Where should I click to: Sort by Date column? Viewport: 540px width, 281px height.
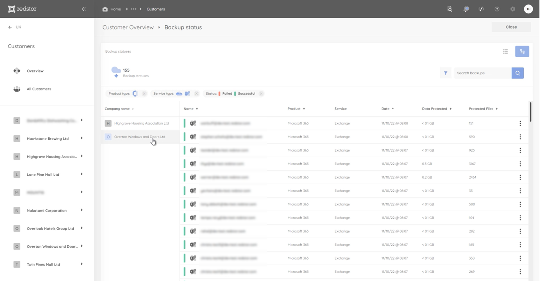tap(387, 109)
